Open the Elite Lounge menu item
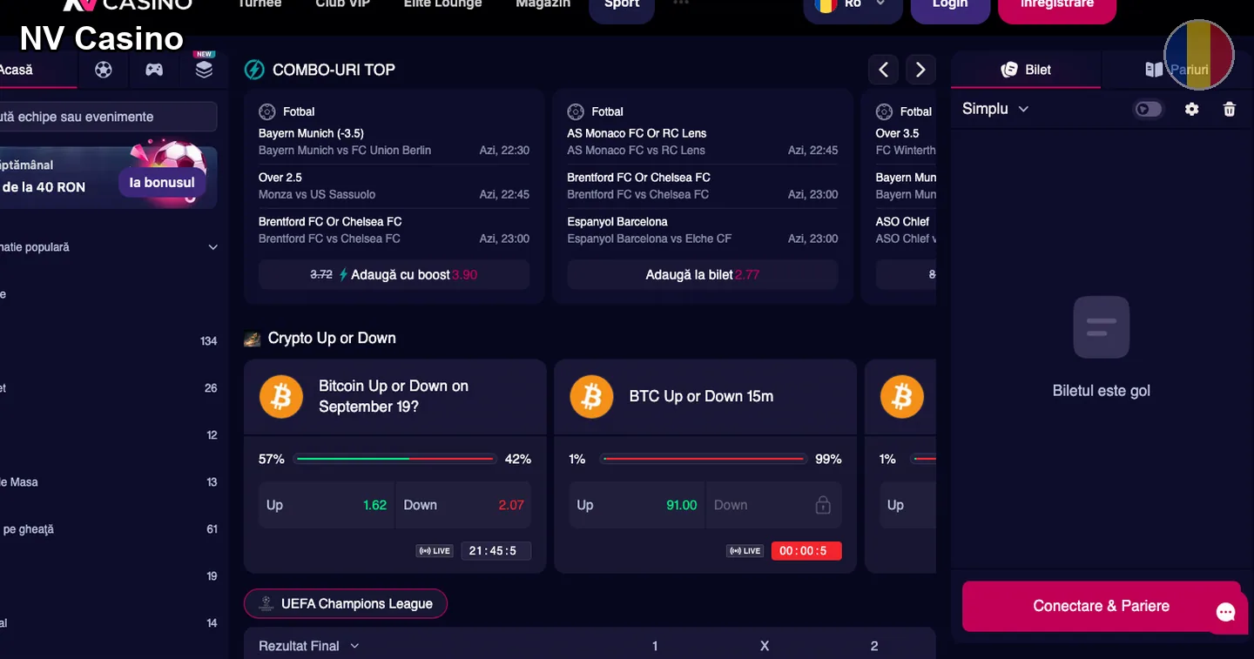The height and width of the screenshot is (659, 1254). (442, 4)
